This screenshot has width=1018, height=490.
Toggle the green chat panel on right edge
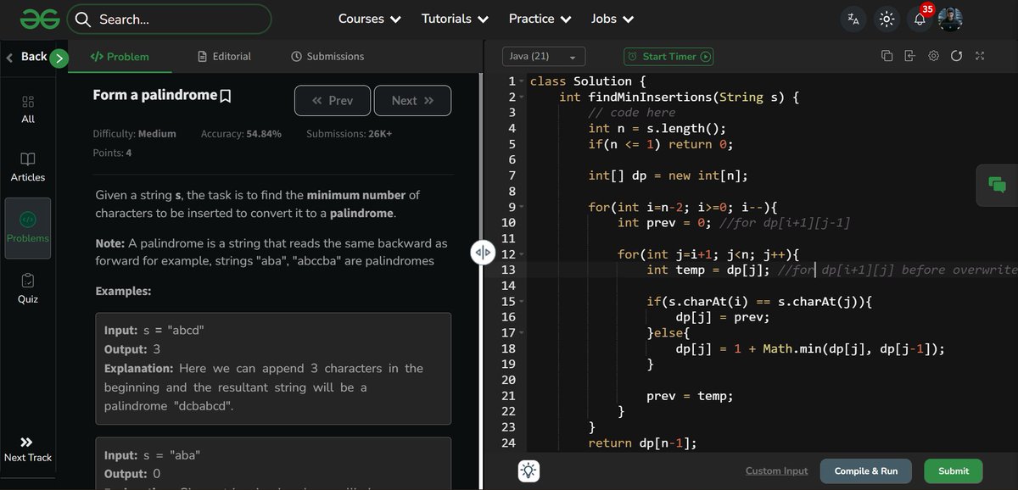tap(997, 185)
